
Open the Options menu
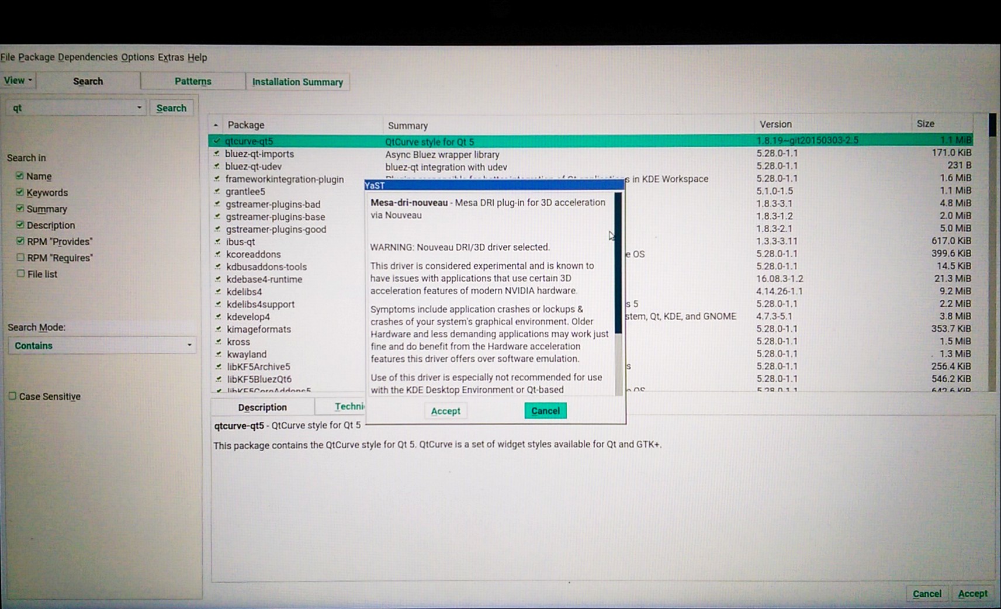138,57
